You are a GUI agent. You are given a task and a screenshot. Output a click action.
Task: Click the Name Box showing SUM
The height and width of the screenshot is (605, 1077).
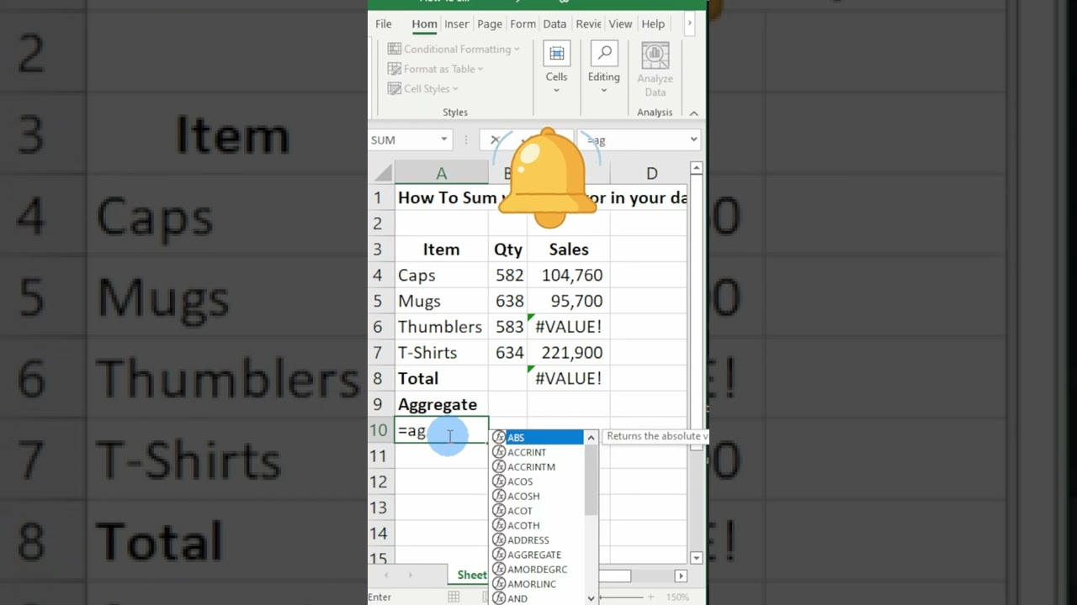[x=404, y=140]
